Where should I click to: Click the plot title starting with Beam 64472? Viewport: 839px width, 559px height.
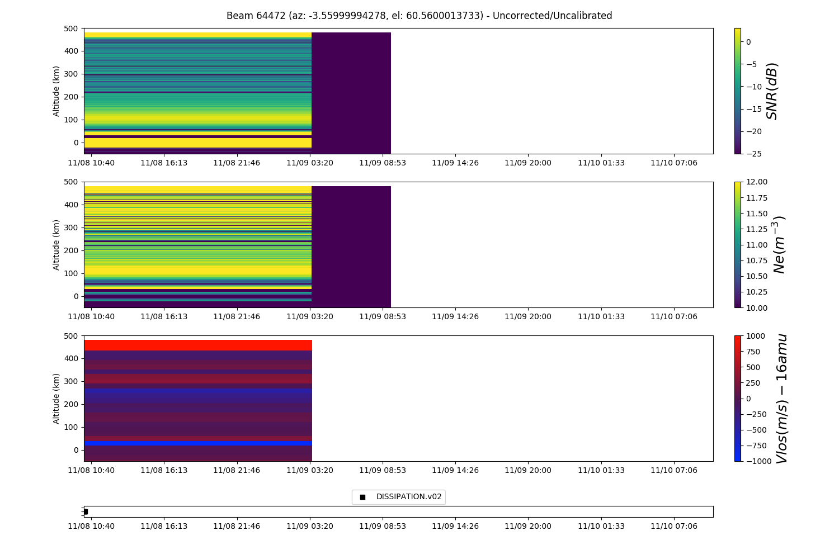click(x=419, y=16)
